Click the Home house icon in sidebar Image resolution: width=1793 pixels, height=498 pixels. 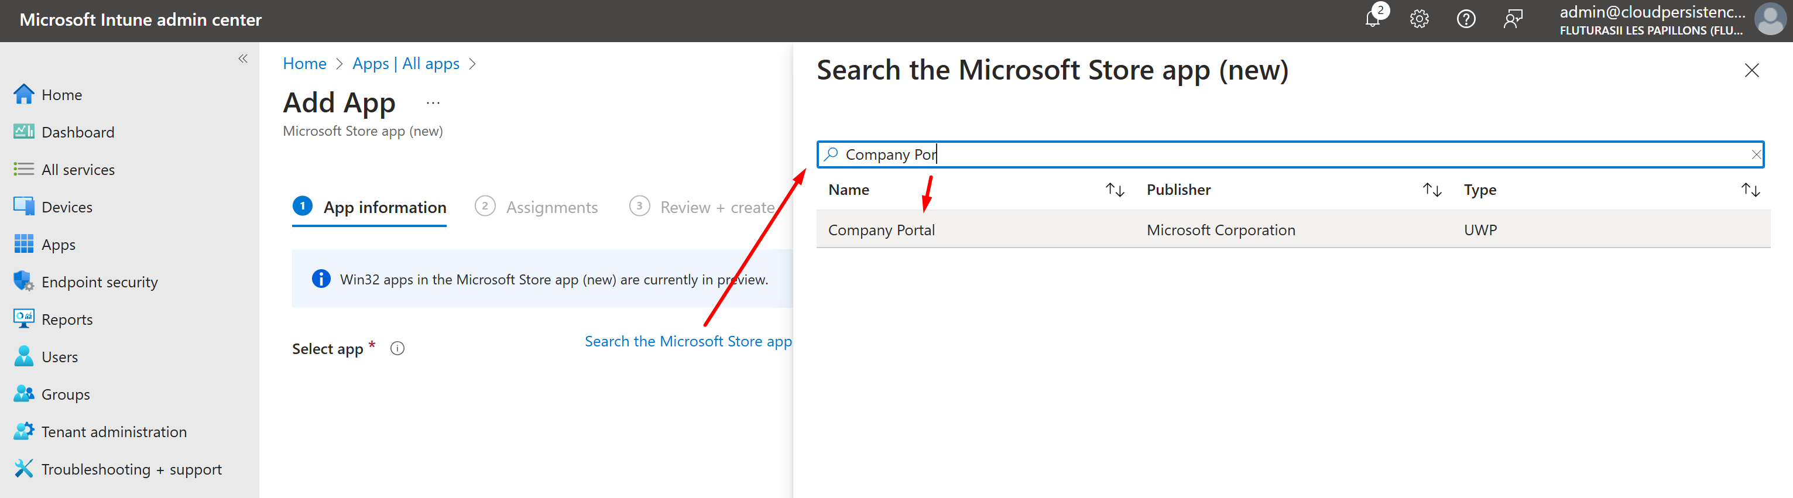[x=23, y=94]
